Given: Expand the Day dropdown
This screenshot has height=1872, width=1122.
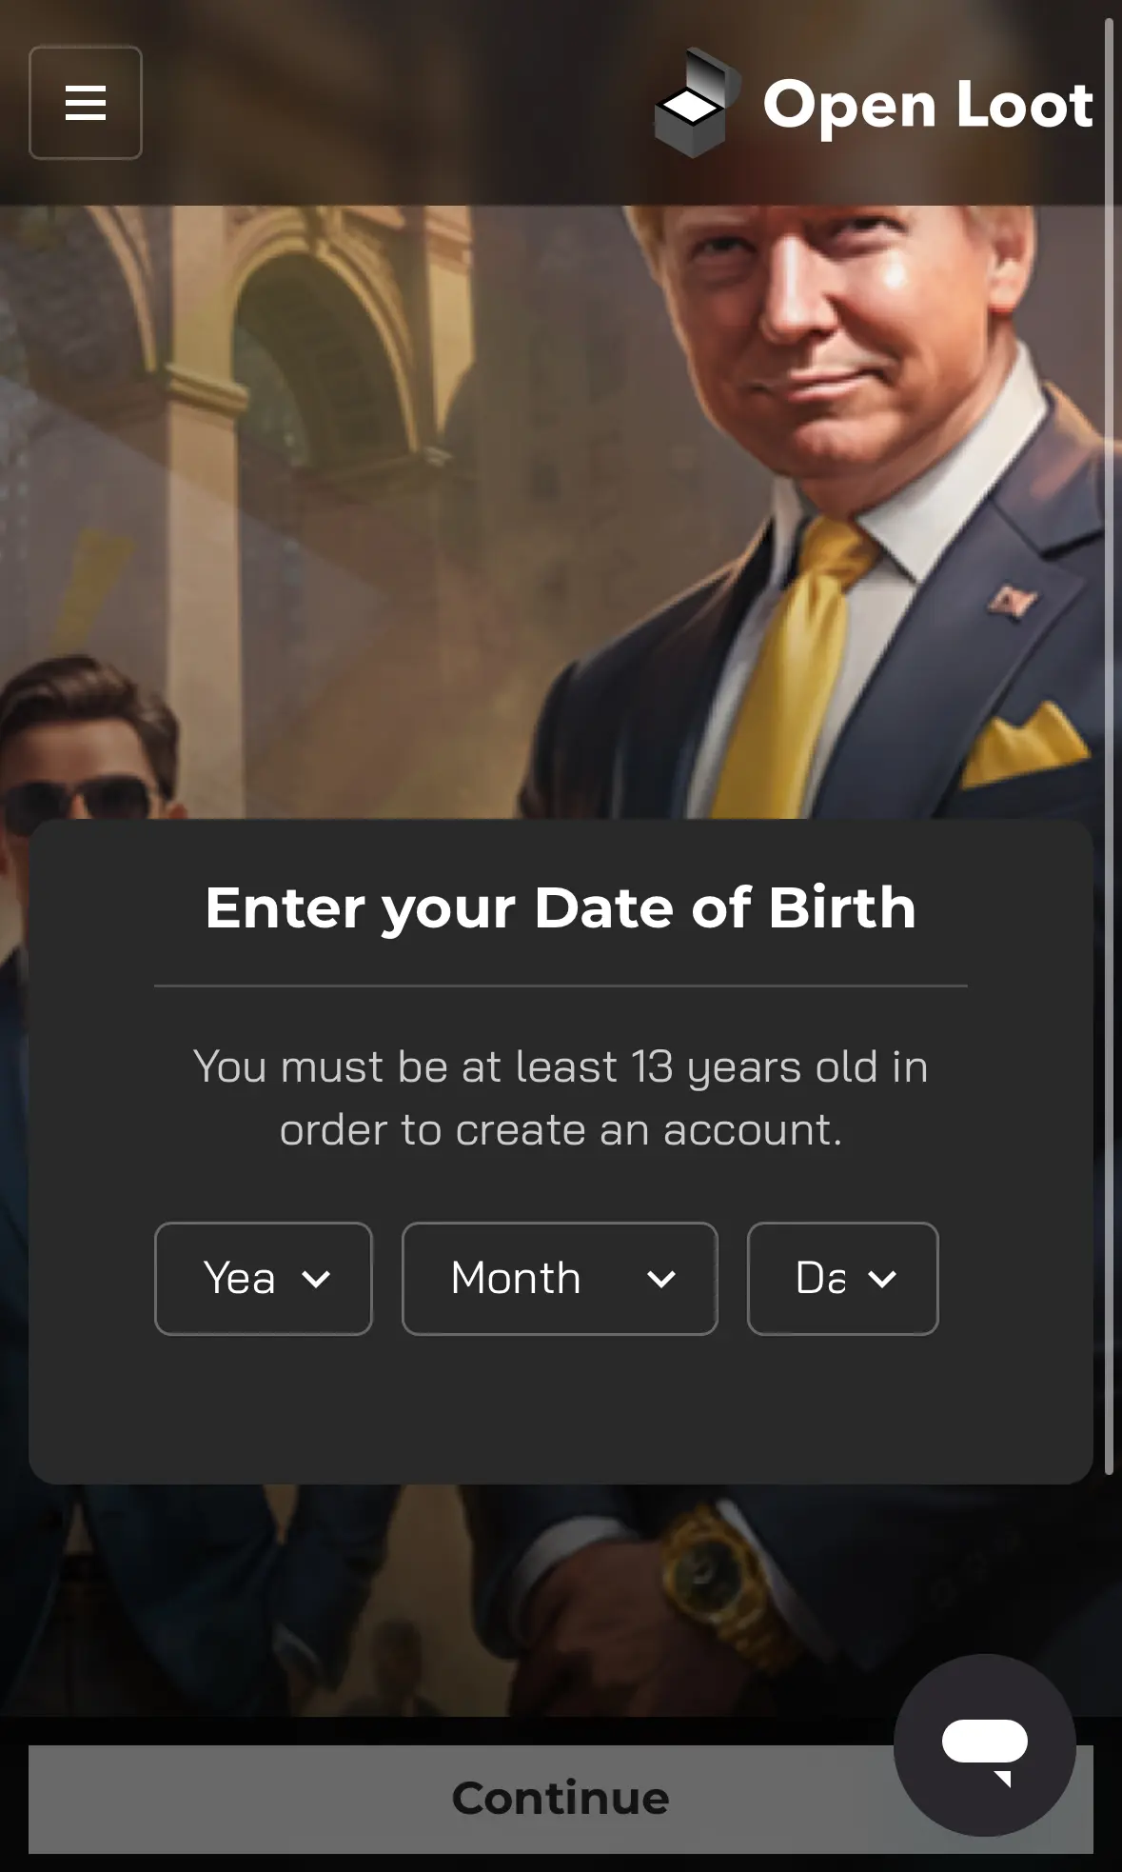Looking at the screenshot, I should click(843, 1279).
